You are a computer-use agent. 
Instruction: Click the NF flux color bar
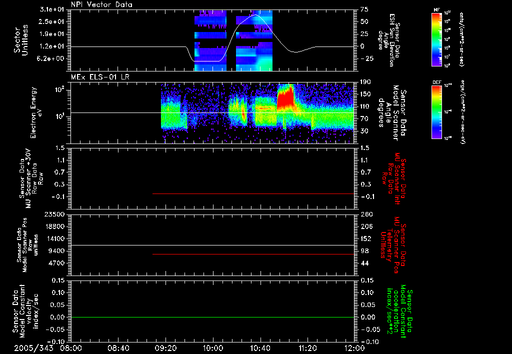coord(436,39)
